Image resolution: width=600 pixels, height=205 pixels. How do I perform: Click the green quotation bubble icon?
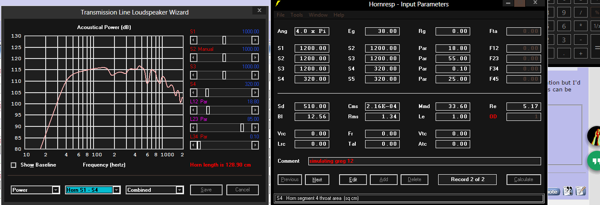point(594,160)
